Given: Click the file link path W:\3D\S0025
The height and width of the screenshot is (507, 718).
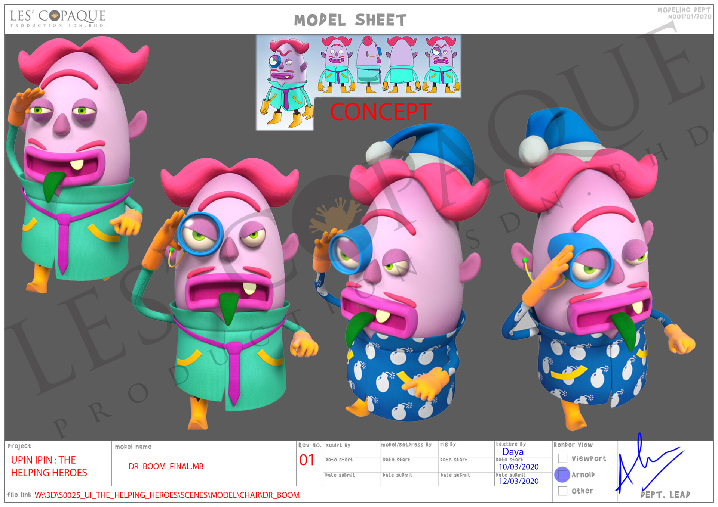Looking at the screenshot, I should click(x=167, y=495).
